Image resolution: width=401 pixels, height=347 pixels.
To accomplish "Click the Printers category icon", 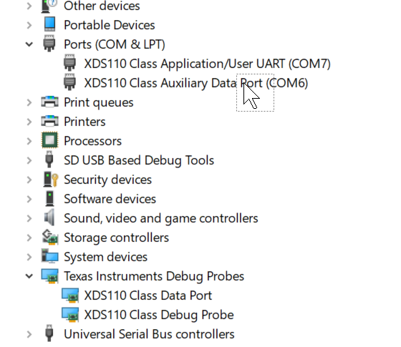I will [49, 121].
